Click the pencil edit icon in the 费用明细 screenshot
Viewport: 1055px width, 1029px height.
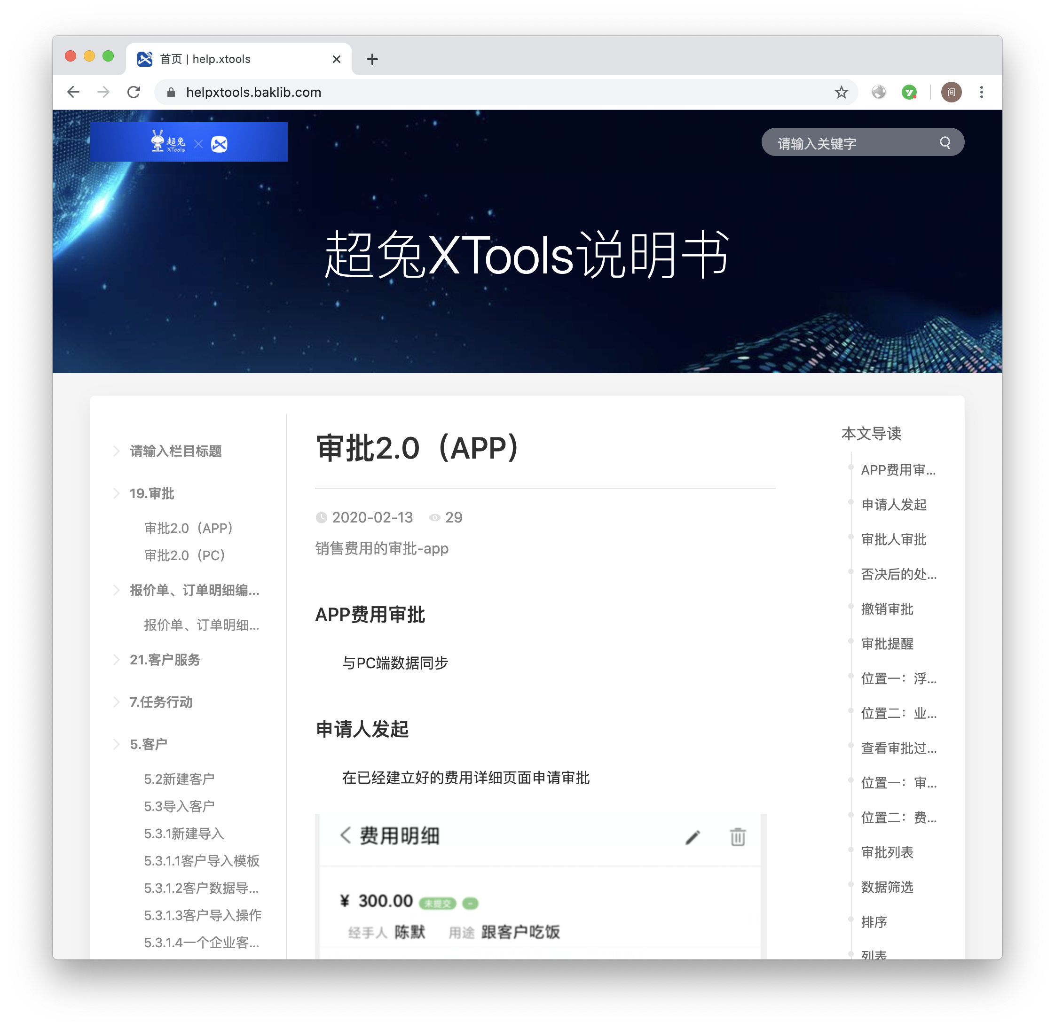coord(692,837)
